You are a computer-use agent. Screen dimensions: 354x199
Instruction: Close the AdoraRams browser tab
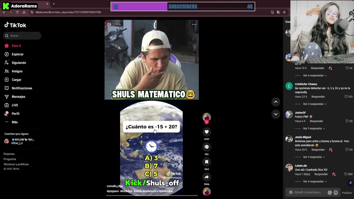tap(47, 4)
